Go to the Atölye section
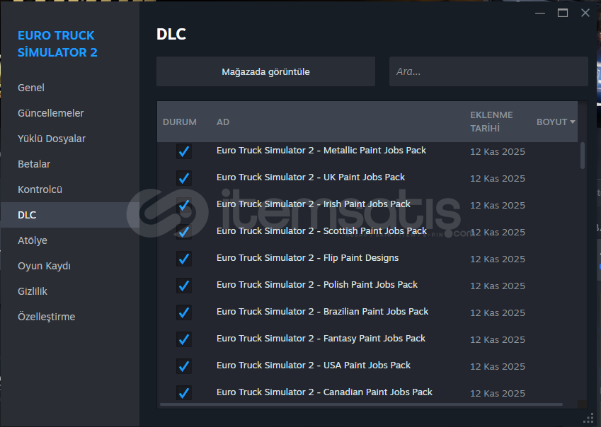601x427 pixels. [33, 240]
